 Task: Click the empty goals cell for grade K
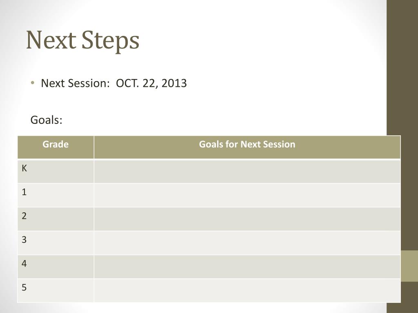pyautogui.click(x=247, y=171)
